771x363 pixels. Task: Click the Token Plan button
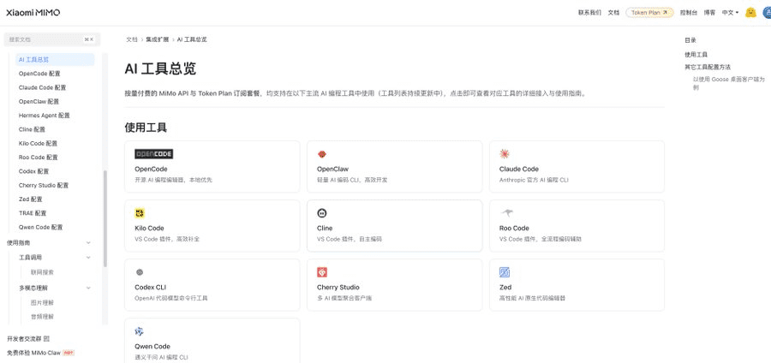(x=649, y=13)
